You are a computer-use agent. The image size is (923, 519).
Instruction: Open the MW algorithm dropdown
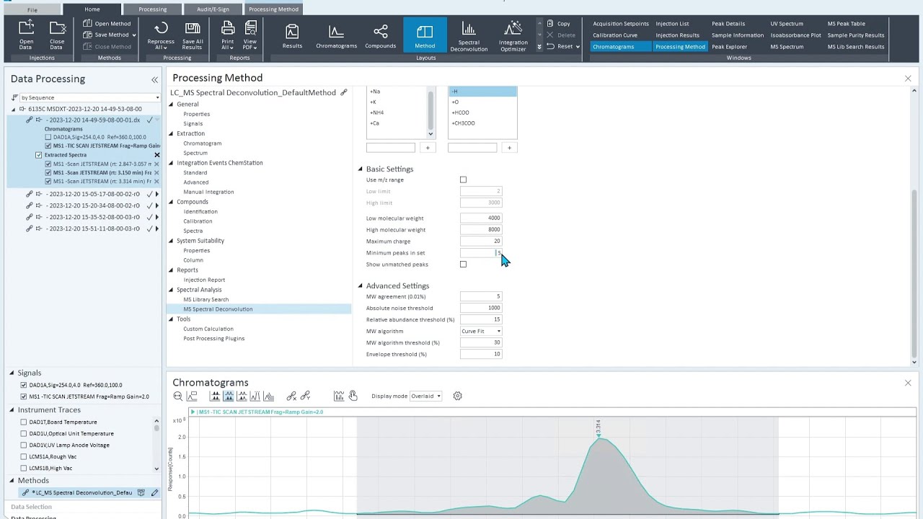[481, 331]
